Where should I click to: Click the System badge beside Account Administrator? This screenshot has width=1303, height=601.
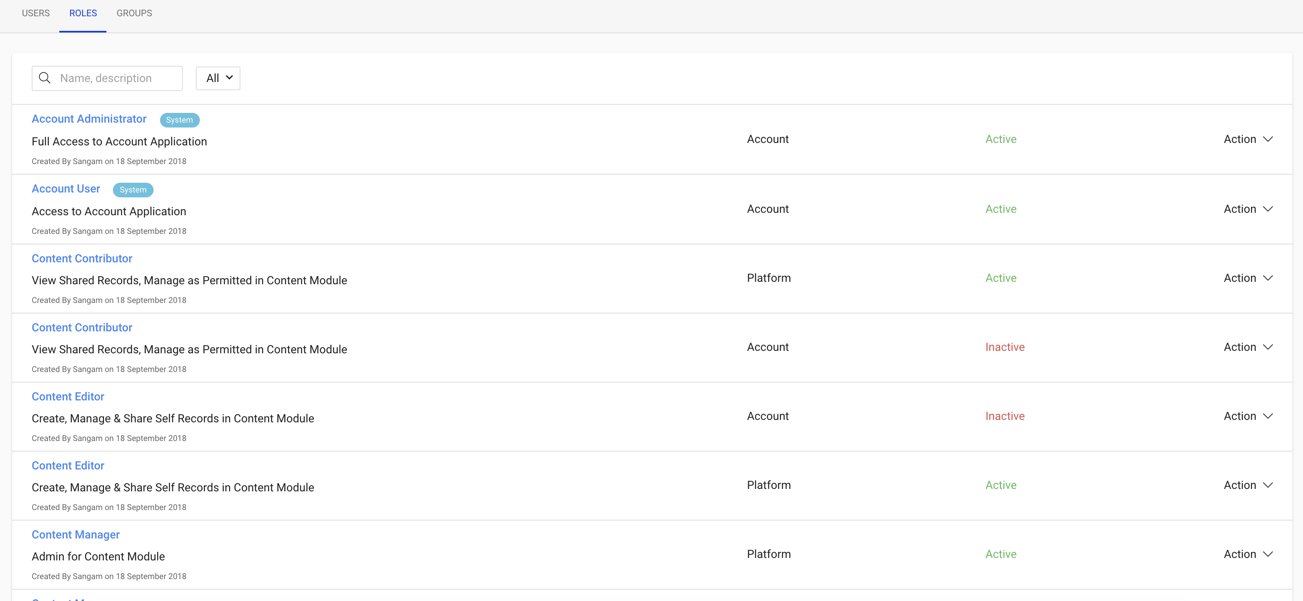(x=179, y=120)
